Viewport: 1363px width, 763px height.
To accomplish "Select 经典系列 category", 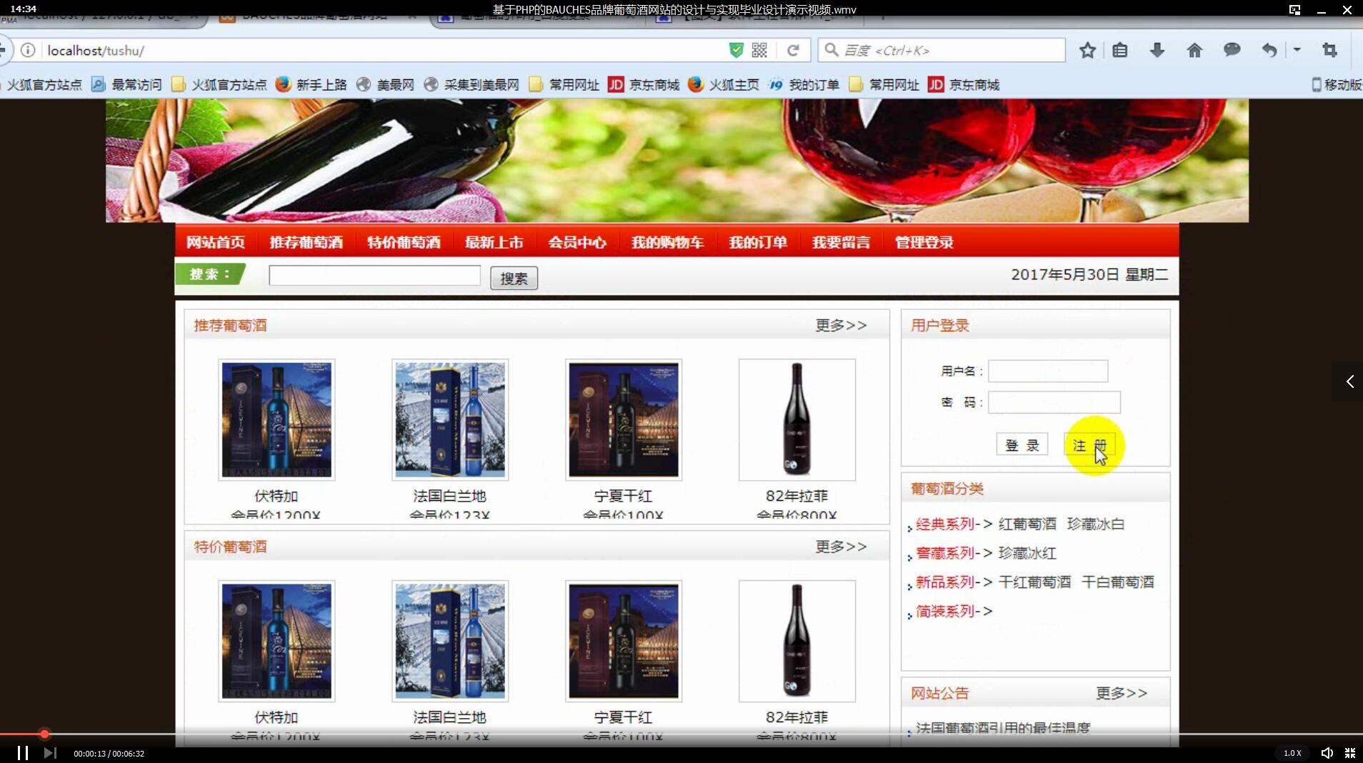I will tap(945, 524).
